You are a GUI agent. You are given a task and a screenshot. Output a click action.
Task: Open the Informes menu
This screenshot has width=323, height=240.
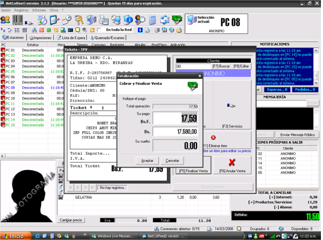click(39, 10)
